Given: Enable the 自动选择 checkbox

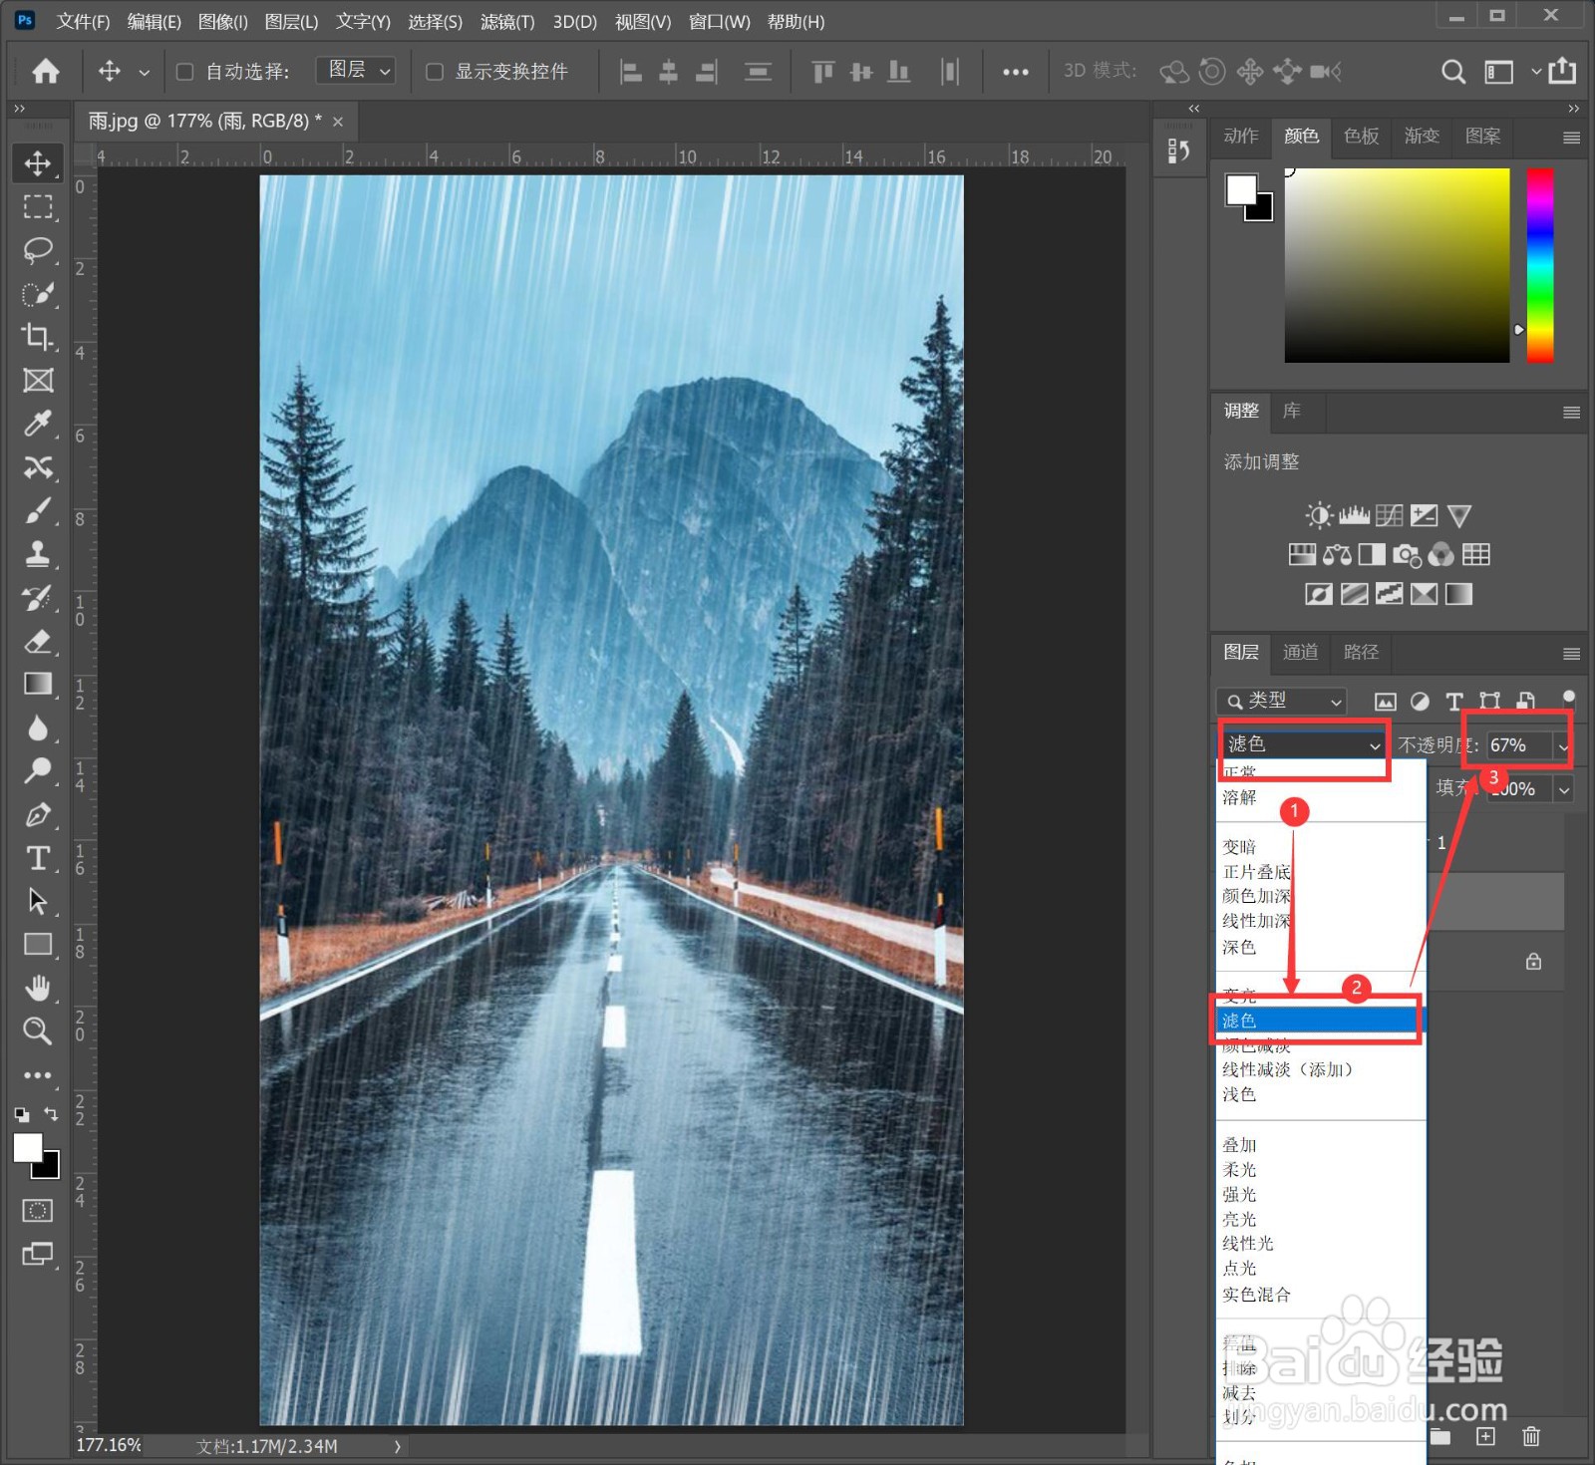Looking at the screenshot, I should click(184, 72).
